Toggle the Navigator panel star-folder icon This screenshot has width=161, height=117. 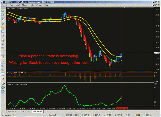pyautogui.click(x=3, y=28)
